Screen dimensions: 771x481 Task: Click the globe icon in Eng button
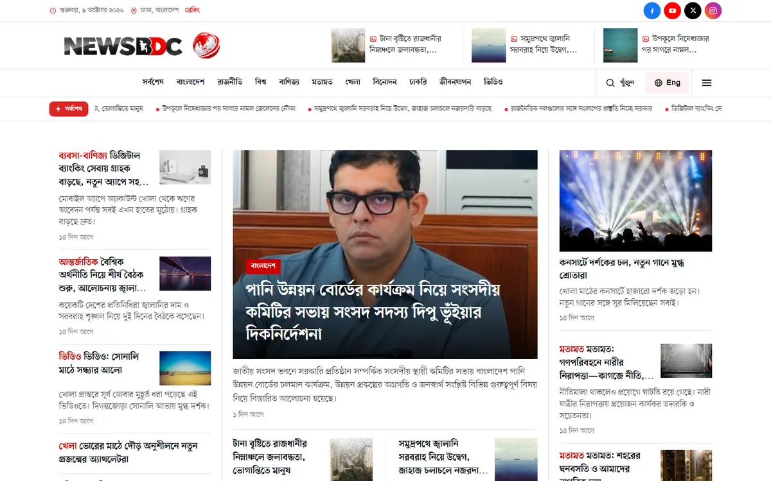pyautogui.click(x=658, y=83)
